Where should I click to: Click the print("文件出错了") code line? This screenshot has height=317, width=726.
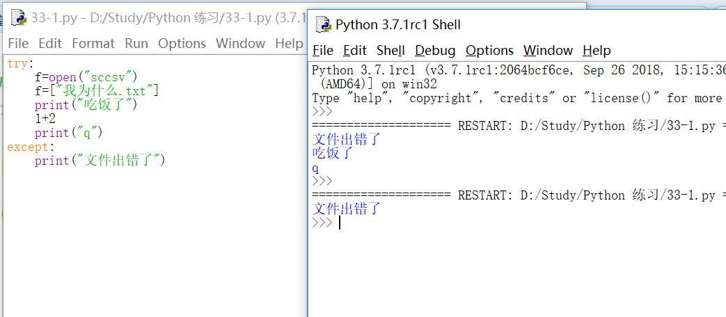point(100,161)
